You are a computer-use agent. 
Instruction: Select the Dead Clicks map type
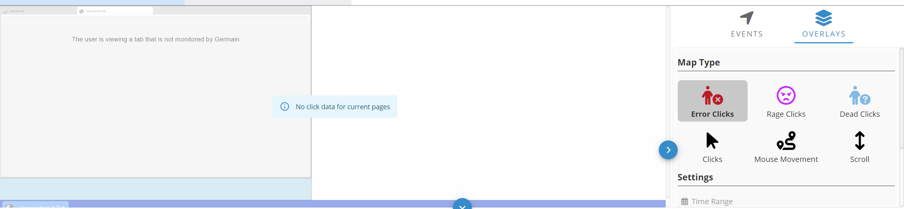point(859,101)
